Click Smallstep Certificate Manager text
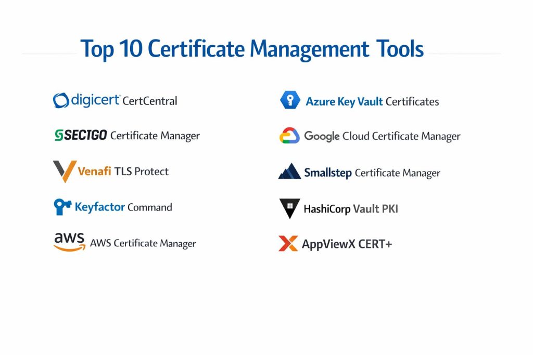The width and height of the screenshot is (533, 355). click(x=372, y=173)
